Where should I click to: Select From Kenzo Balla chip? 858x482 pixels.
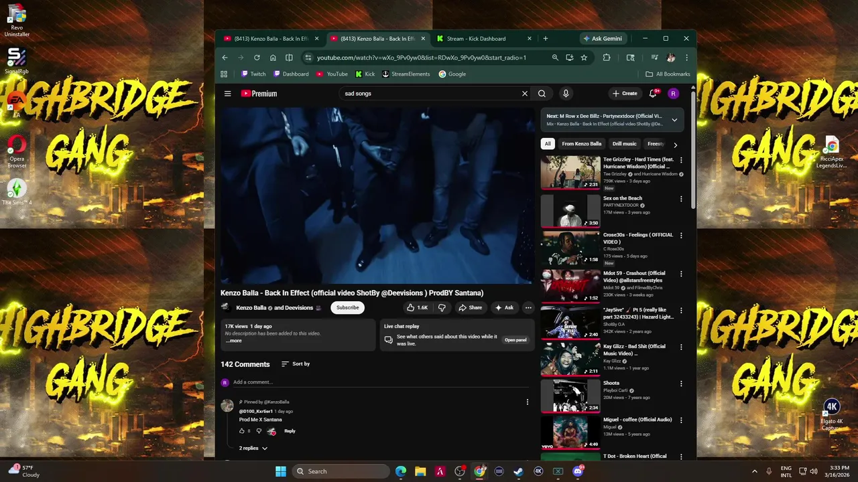click(x=582, y=144)
